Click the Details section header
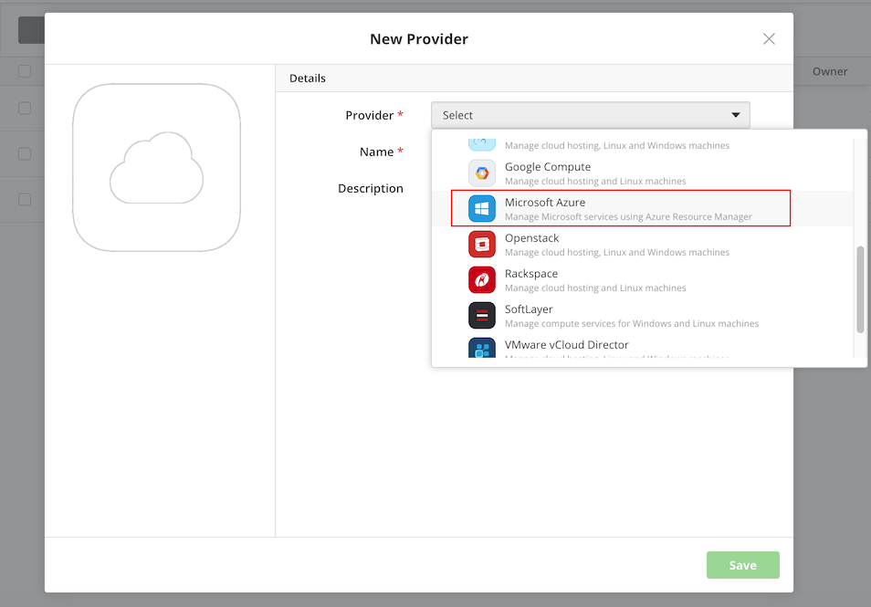Screen dimensions: 871x607 [x=534, y=78]
